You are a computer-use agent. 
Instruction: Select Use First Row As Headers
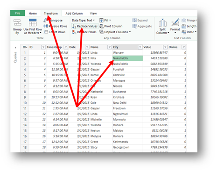tap(33, 27)
